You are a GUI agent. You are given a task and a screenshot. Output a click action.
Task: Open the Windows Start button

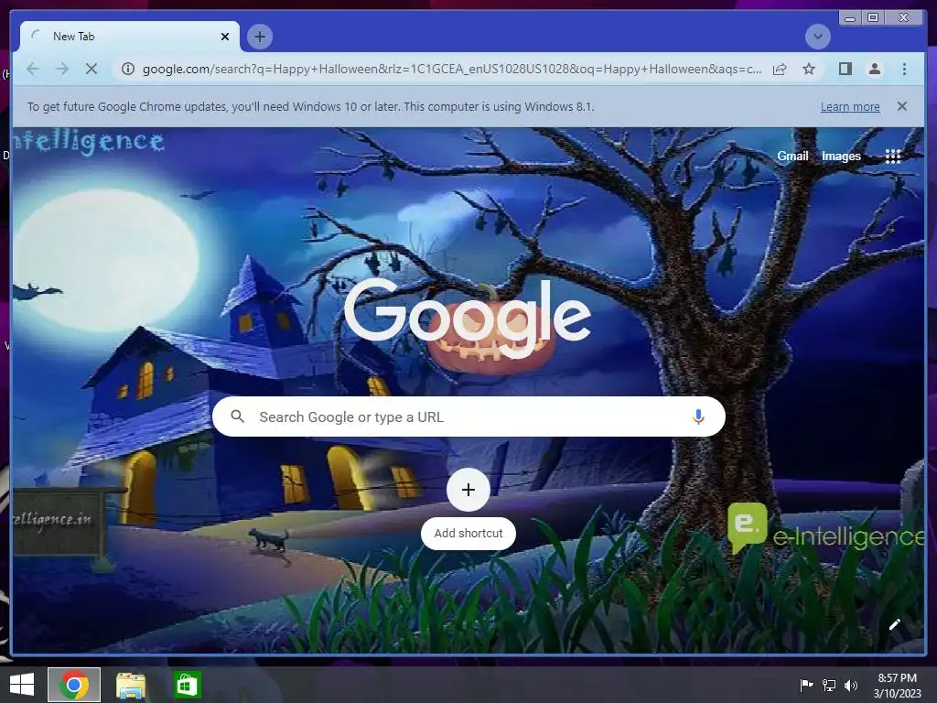point(22,685)
